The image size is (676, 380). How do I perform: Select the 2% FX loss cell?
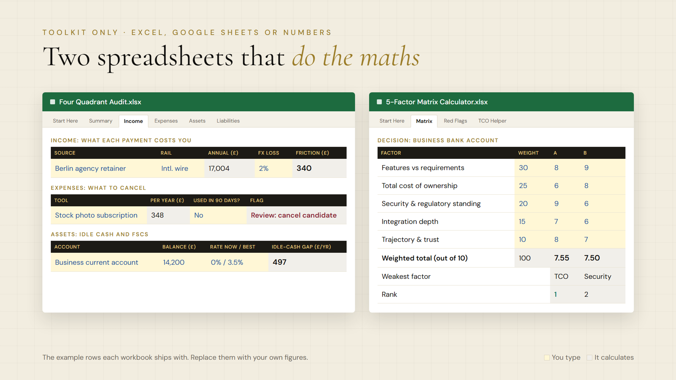point(274,168)
